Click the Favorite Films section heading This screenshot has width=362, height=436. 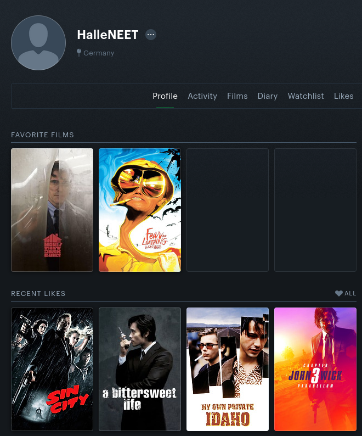42,135
